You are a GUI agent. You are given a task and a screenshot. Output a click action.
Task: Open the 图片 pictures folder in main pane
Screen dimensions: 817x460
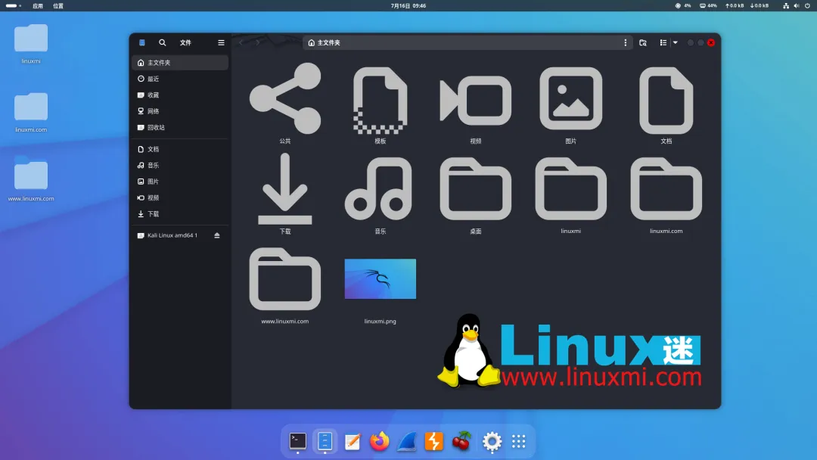[571, 98]
